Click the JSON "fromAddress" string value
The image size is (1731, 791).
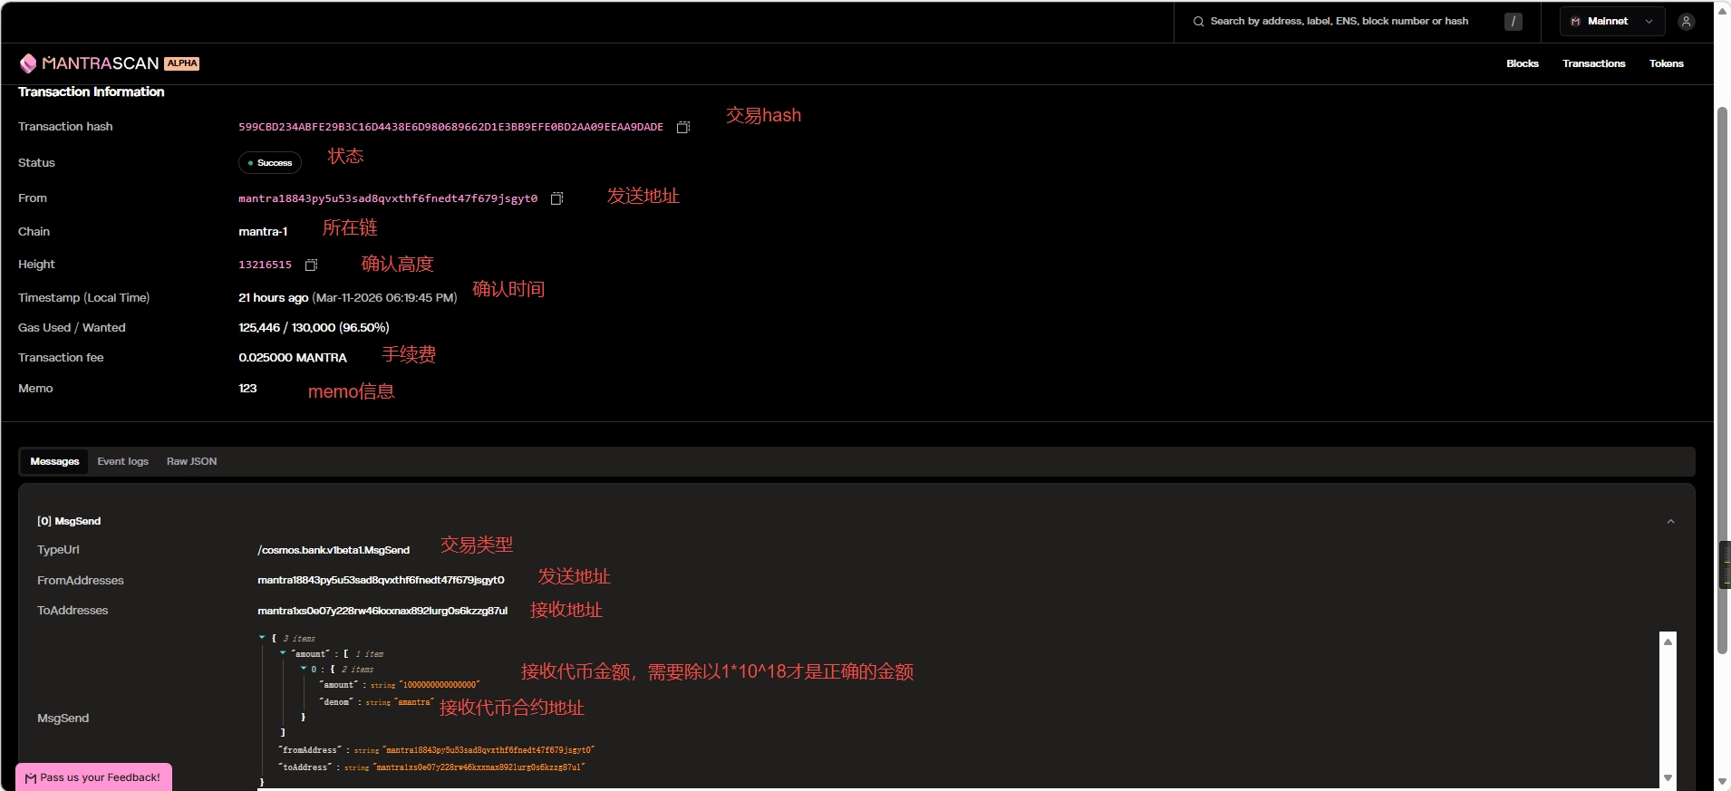click(489, 750)
